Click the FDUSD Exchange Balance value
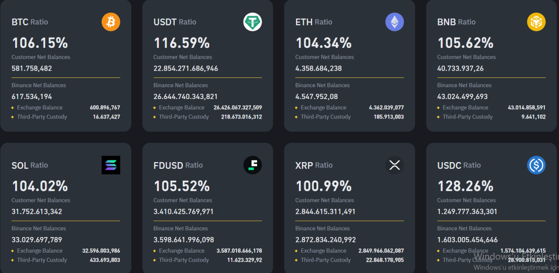The width and height of the screenshot is (559, 273). pos(239,251)
